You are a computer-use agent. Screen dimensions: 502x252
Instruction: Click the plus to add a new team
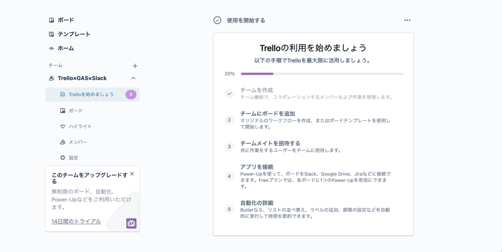(135, 65)
